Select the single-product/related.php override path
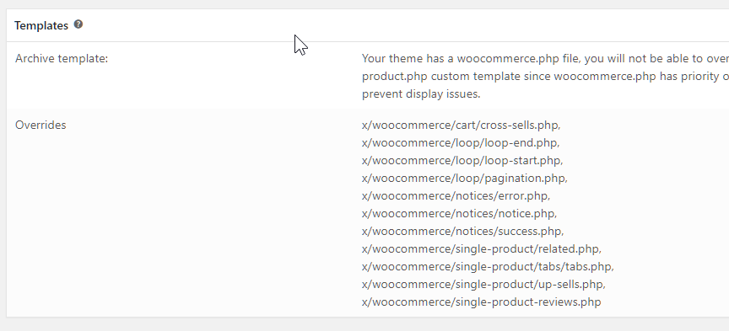729x331 pixels. pyautogui.click(x=482, y=248)
